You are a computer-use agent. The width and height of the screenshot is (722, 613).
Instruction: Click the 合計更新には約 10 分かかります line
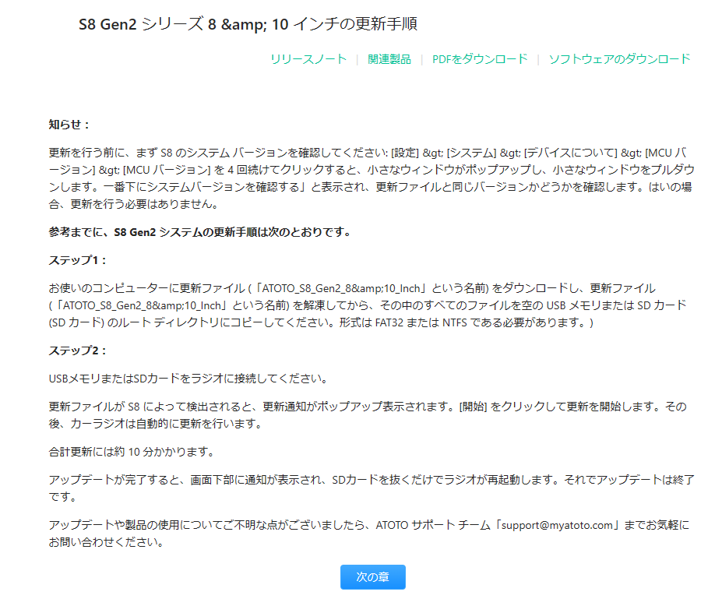(132, 452)
